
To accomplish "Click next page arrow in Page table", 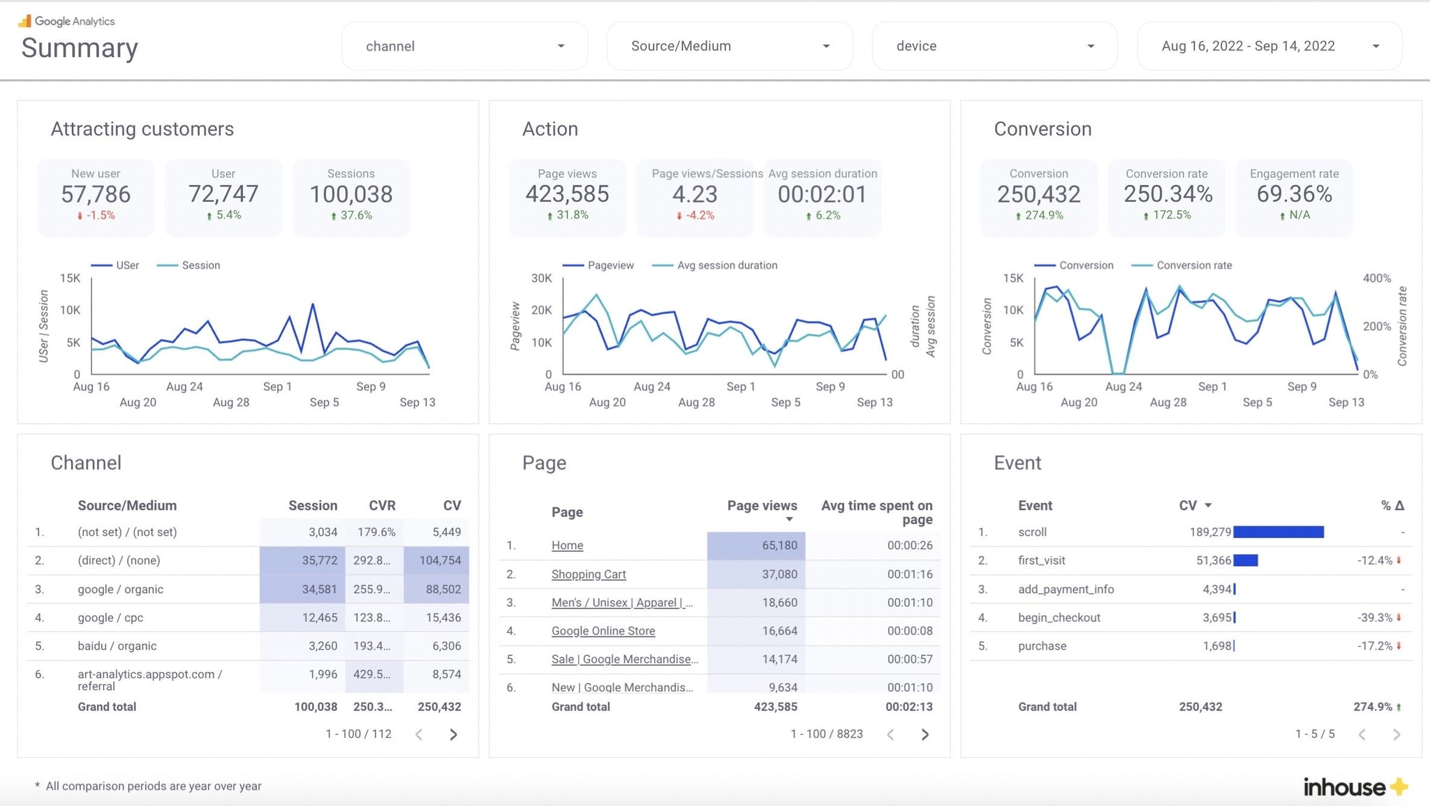I will [x=925, y=734].
